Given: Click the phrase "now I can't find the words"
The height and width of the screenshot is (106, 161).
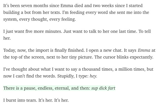Looking at the screenshot, I should pyautogui.click(x=29, y=76).
